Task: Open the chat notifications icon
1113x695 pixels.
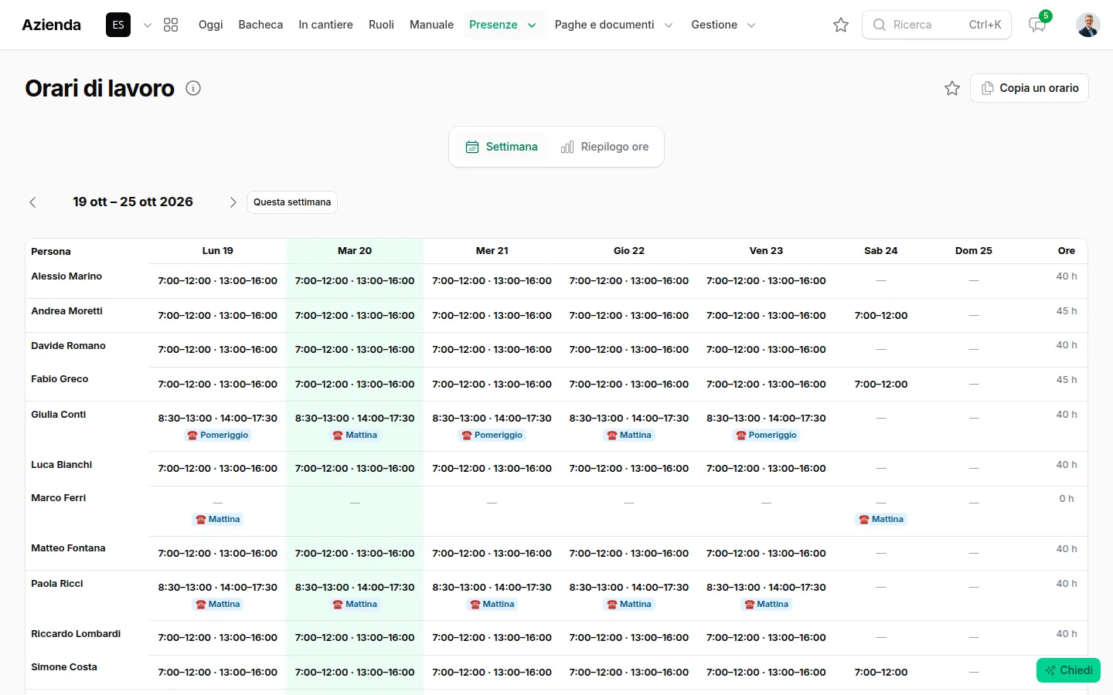Action: pyautogui.click(x=1037, y=25)
